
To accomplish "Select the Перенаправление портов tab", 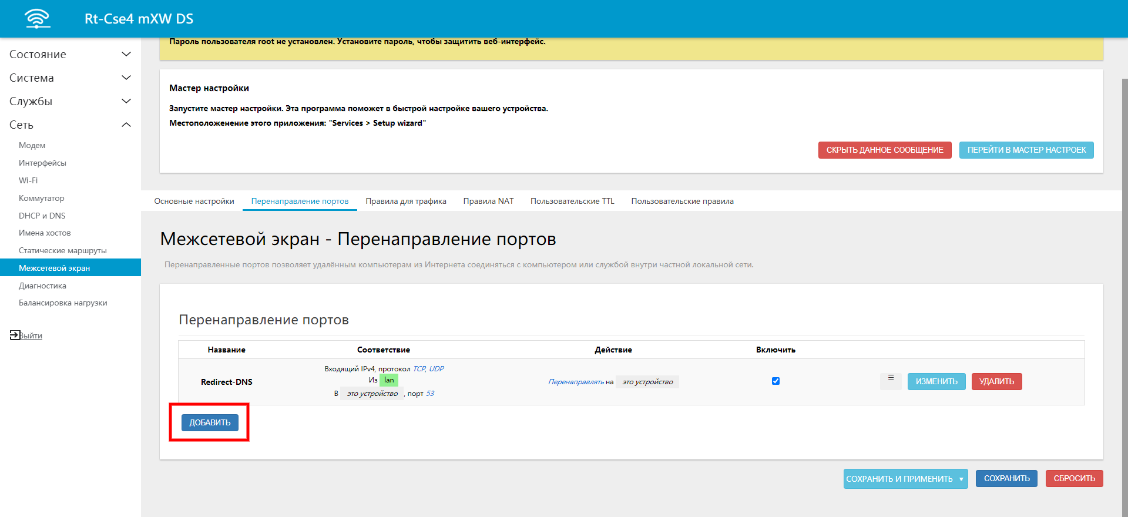I will click(x=300, y=201).
